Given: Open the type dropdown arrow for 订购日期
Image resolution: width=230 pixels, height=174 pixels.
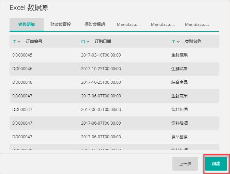Looking at the screenshot, I should tap(88, 42).
